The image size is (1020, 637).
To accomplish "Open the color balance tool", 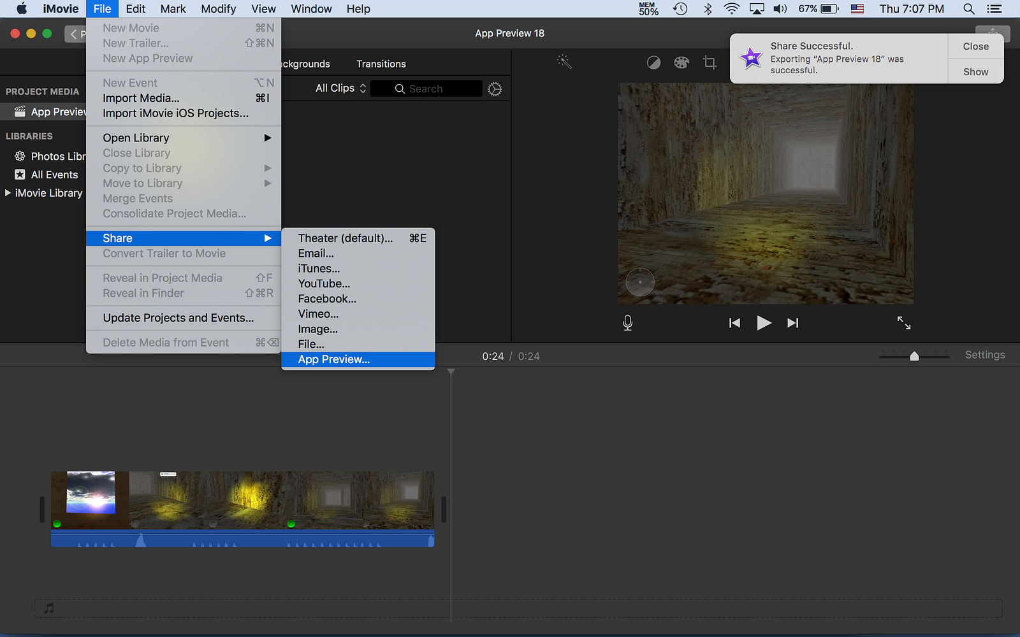I will tap(653, 62).
